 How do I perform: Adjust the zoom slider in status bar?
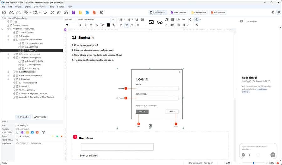[253, 163]
